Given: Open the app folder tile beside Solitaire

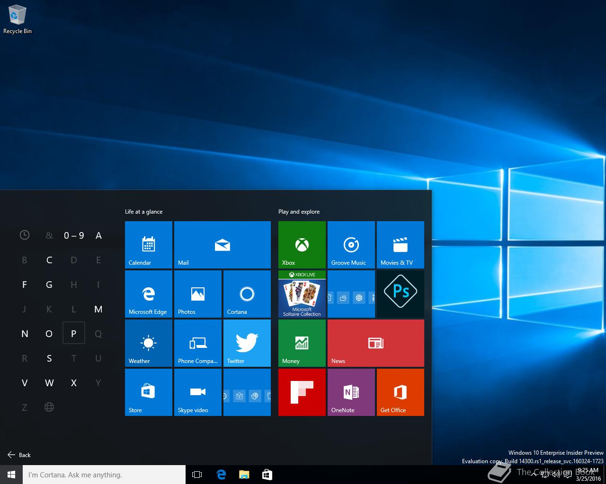Looking at the screenshot, I should pos(351,294).
